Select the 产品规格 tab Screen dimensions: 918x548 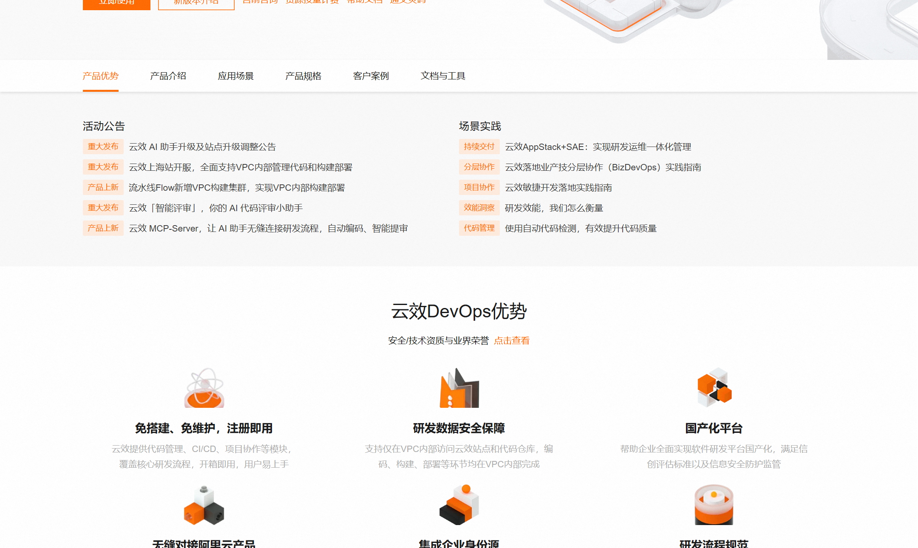[303, 76]
